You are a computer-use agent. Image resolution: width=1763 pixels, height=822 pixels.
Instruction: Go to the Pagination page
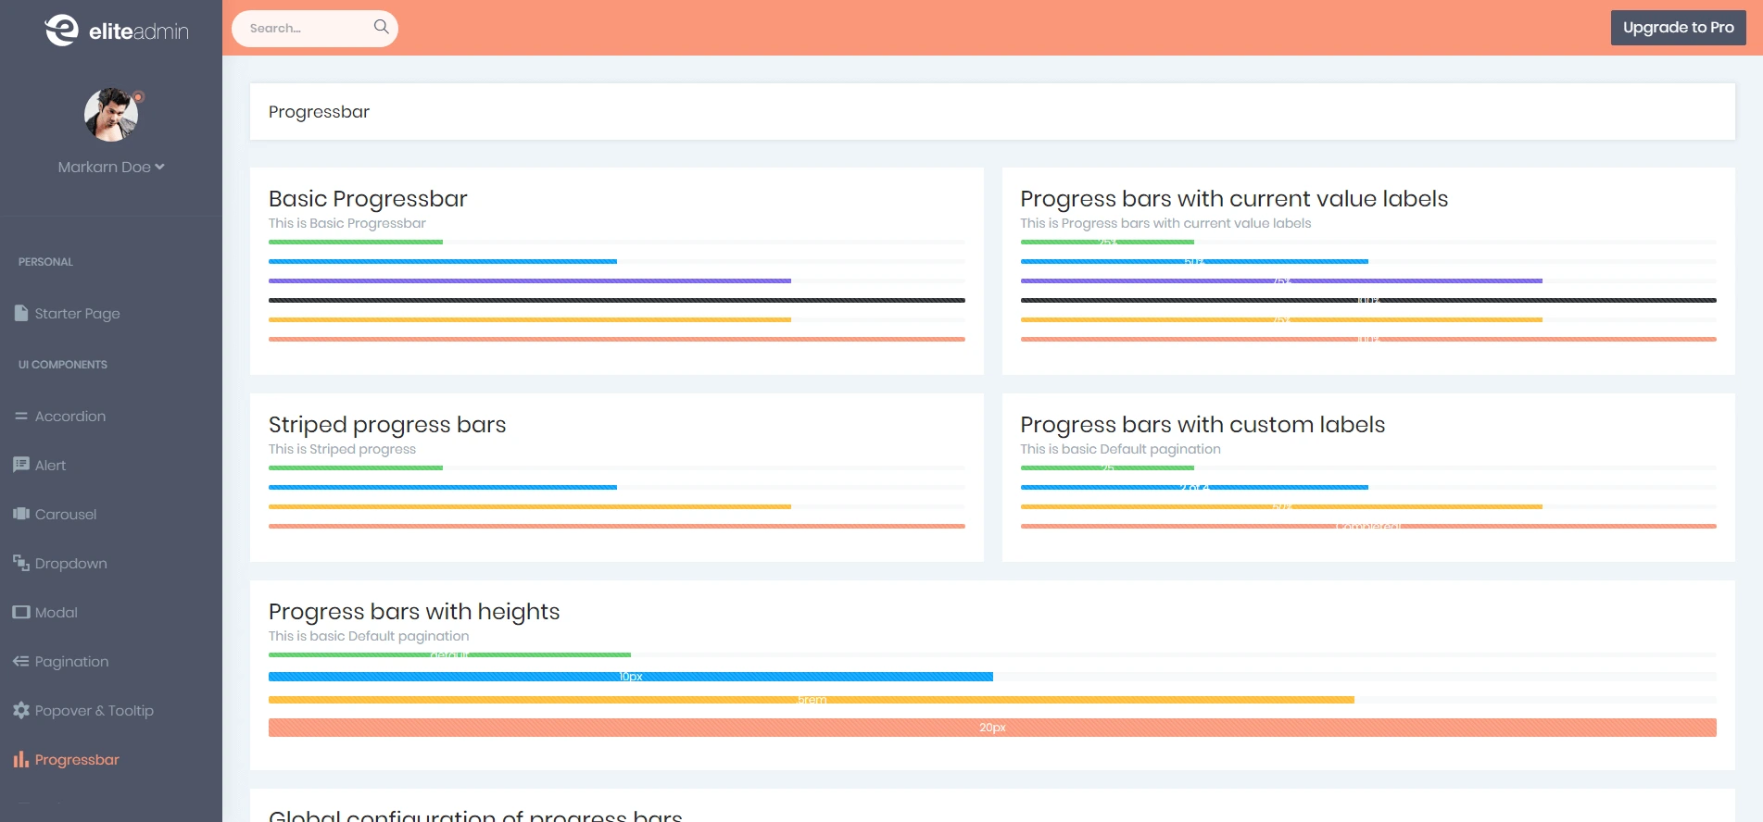click(x=72, y=661)
